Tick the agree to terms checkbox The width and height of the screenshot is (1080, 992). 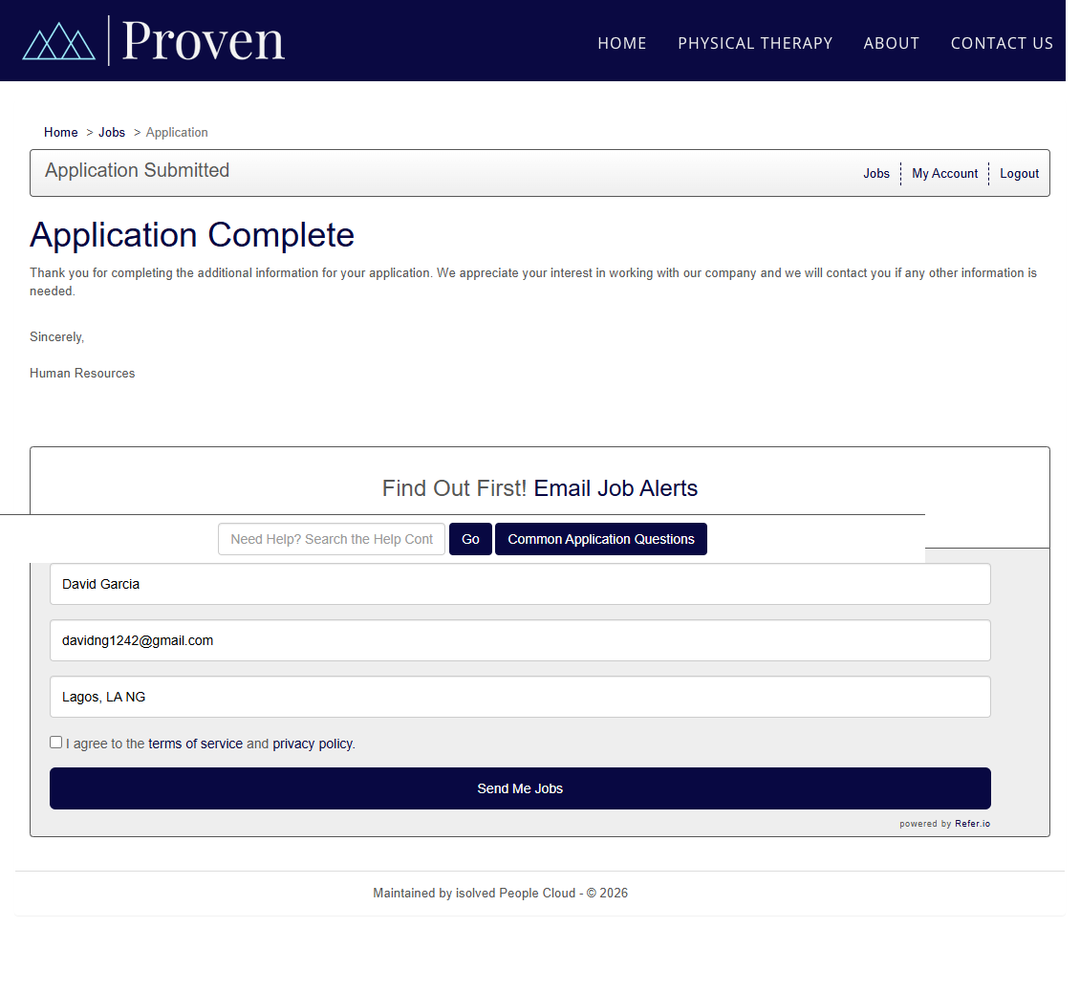coord(56,743)
